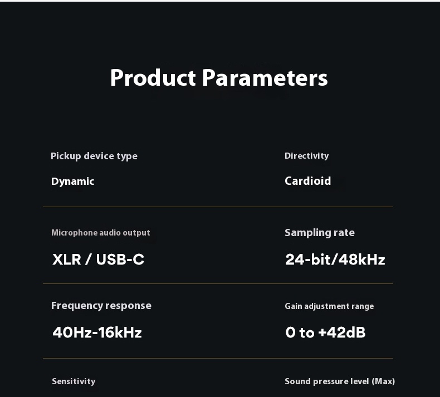Click the "Cardioid" directivity value

click(307, 181)
